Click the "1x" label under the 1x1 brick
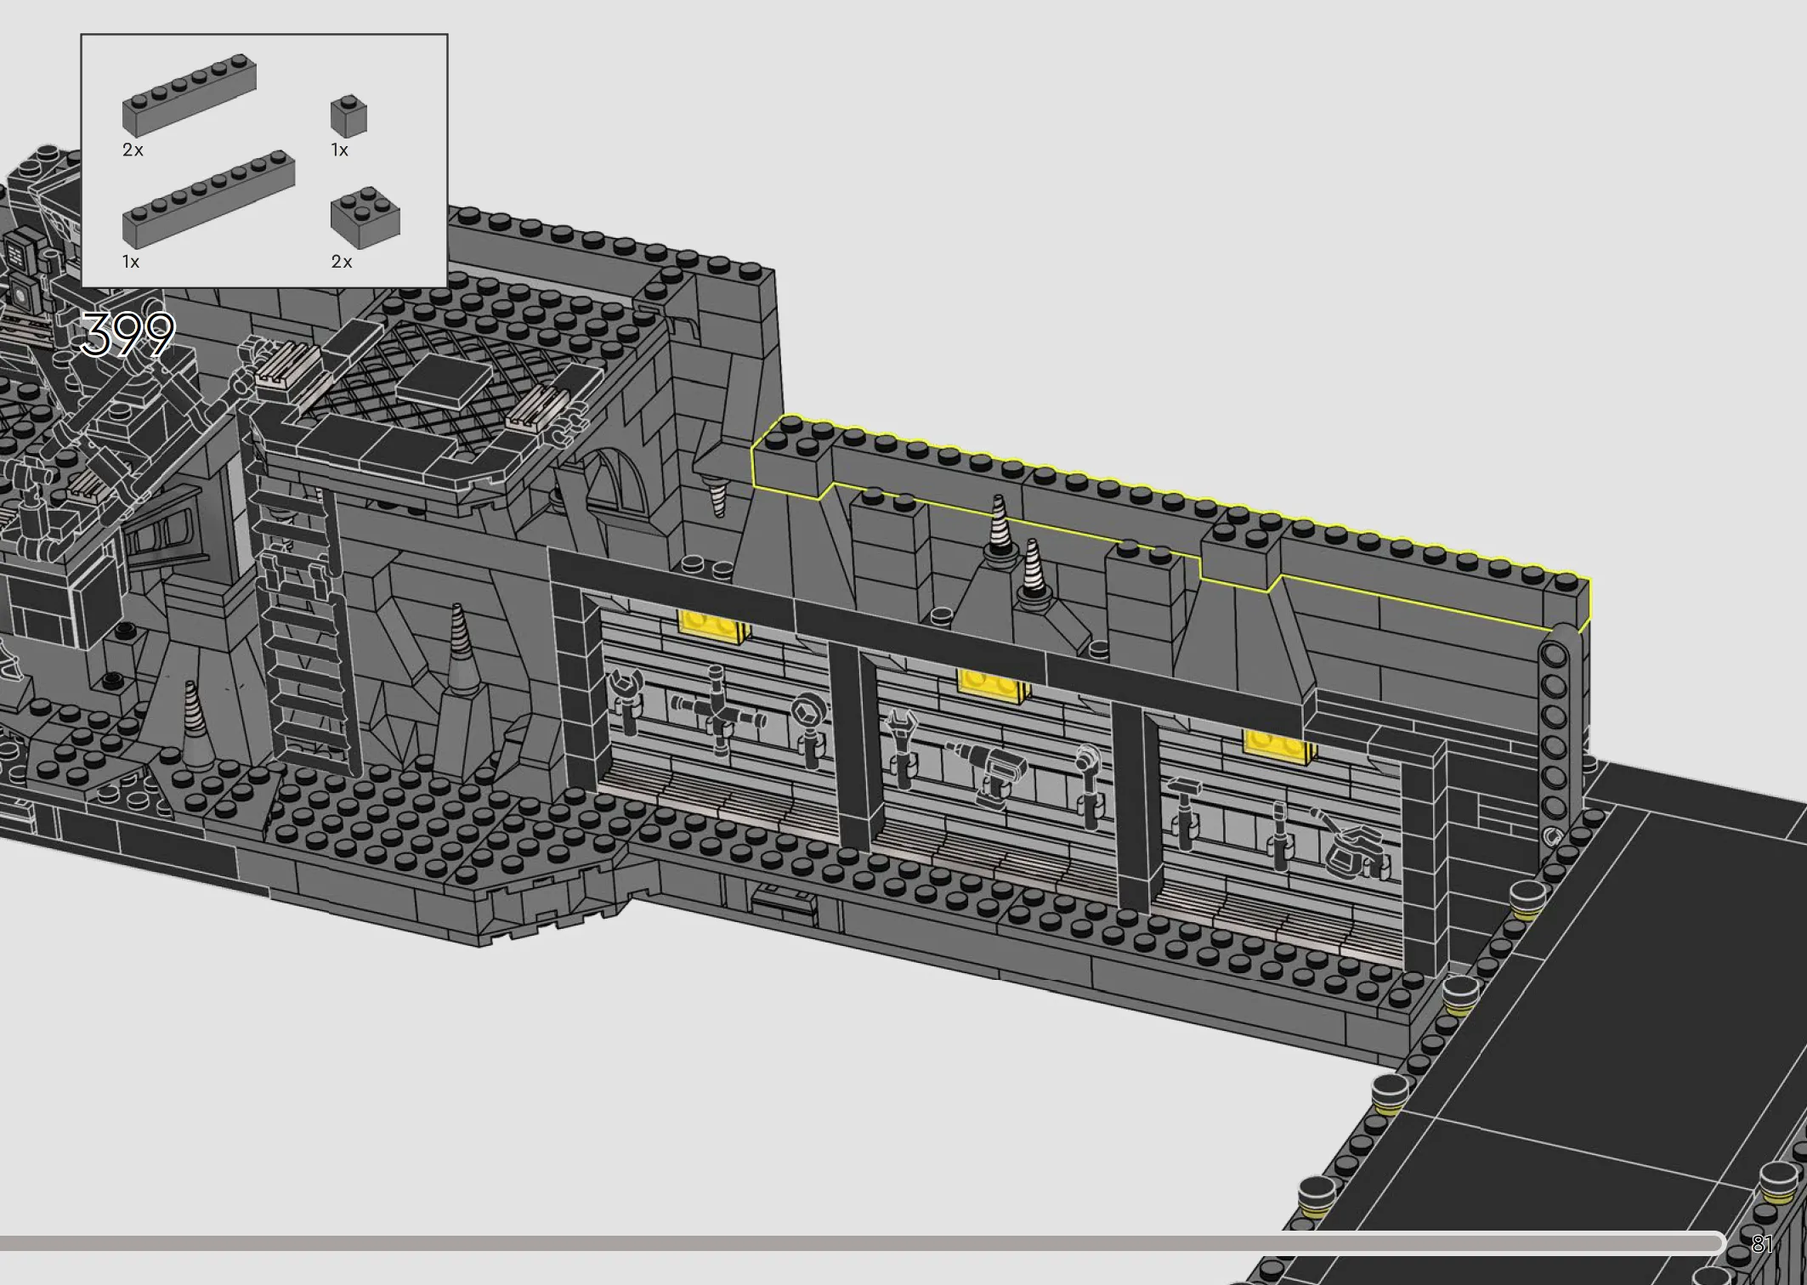Viewport: 1807px width, 1285px height. click(x=339, y=150)
